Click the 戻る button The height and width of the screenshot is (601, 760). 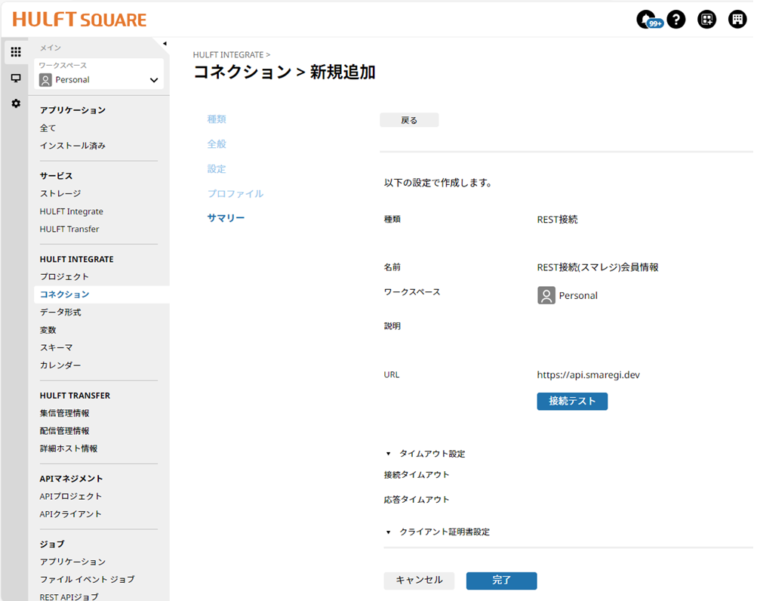point(409,120)
